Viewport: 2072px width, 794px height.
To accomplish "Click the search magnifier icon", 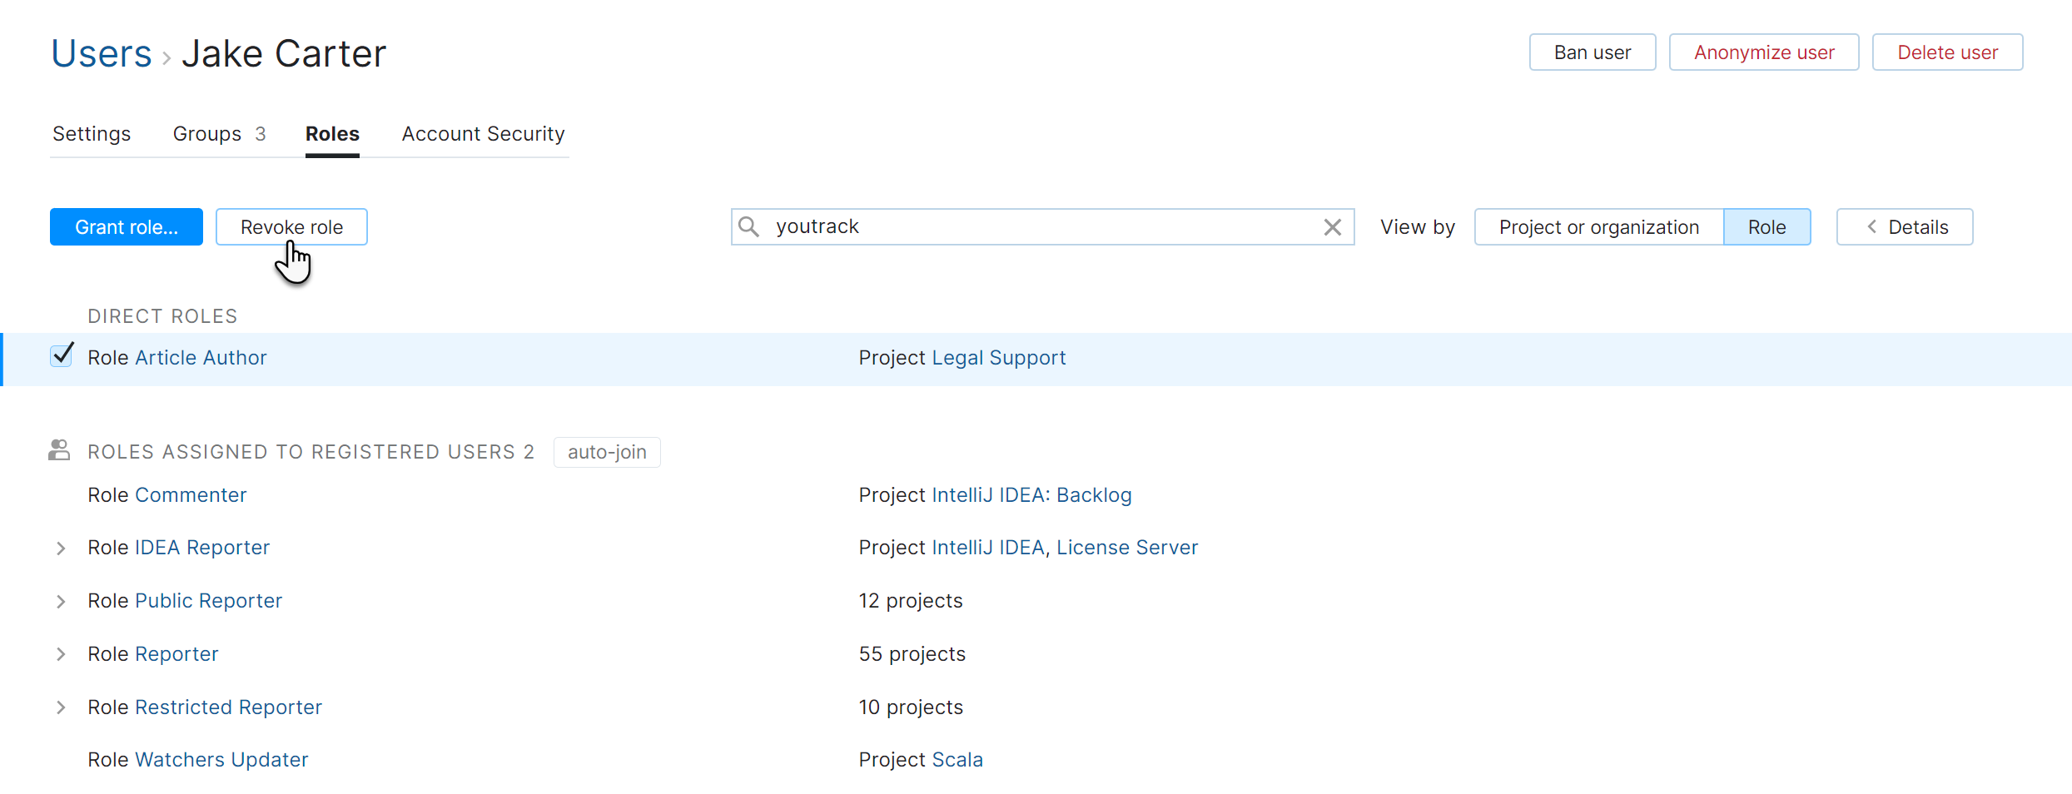I will tap(748, 227).
